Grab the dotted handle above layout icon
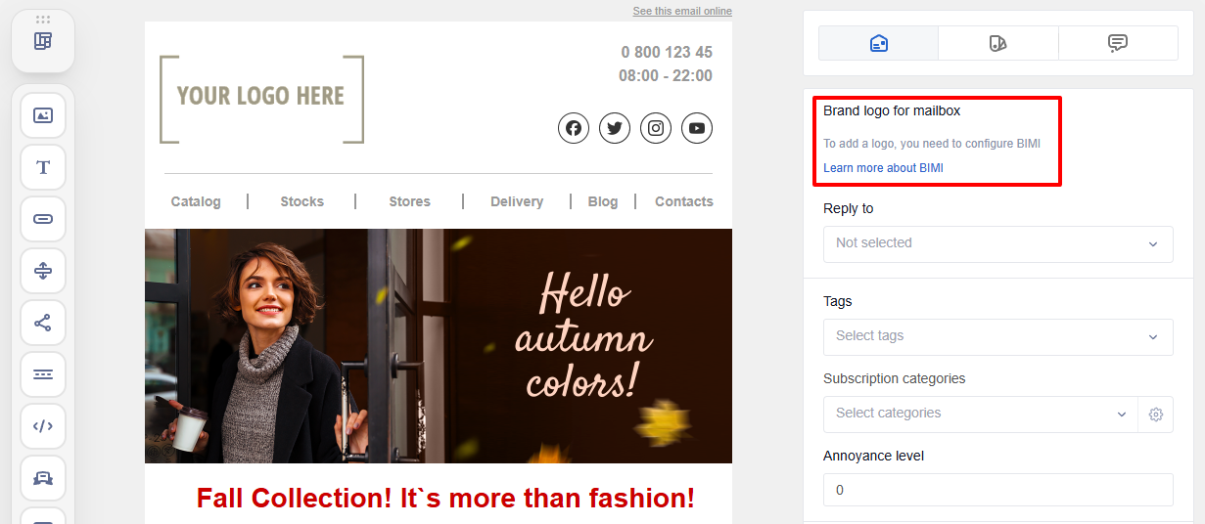1205x524 pixels. (x=42, y=20)
